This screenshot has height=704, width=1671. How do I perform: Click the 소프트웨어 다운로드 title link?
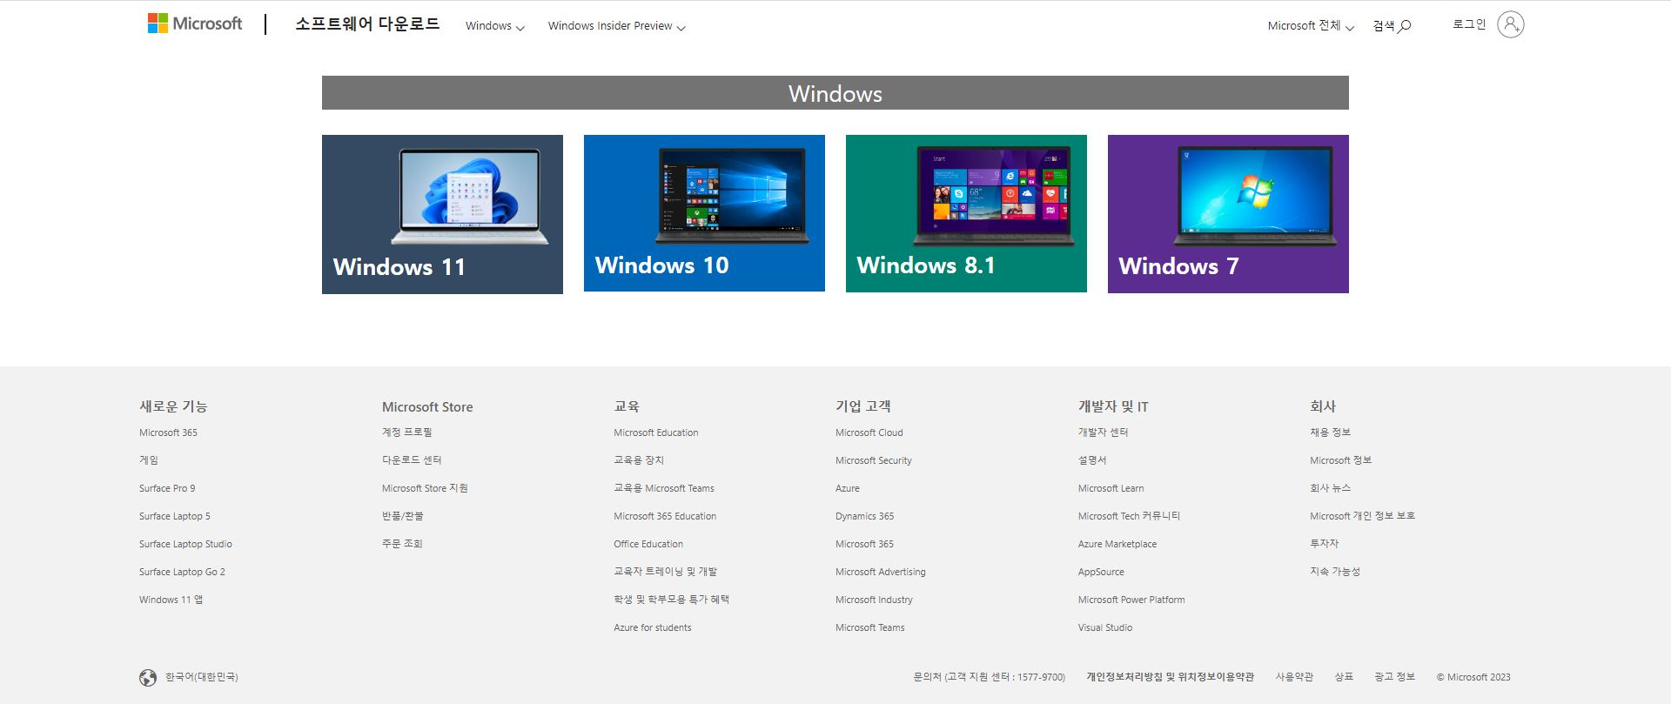[x=367, y=24]
